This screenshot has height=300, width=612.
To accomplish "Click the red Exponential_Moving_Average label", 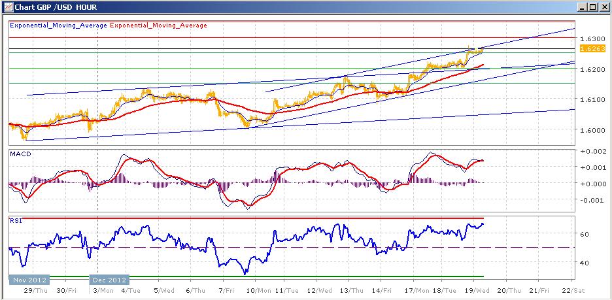I will (158, 25).
